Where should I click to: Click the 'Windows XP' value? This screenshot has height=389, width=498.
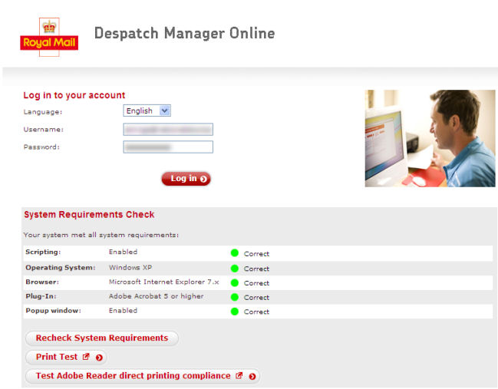coord(130,267)
